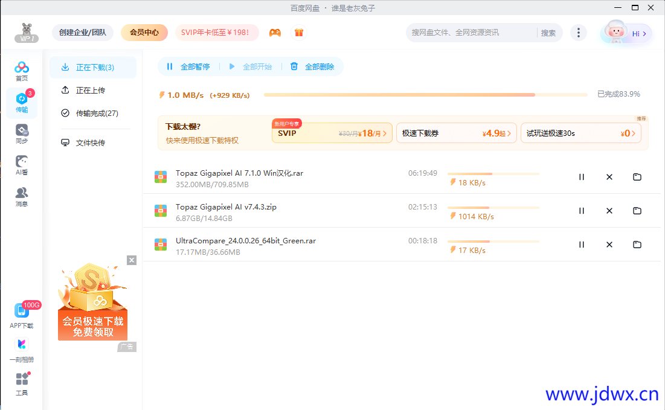Click the 快来使用极速下载特权 link

tap(202, 140)
